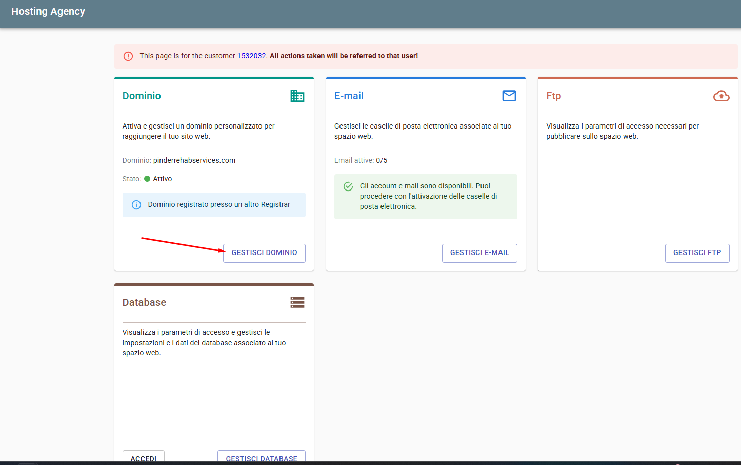Click the Database card heading
Screen dimensions: 741x465
(144, 302)
